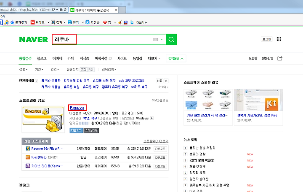Expand the 더보기 tab dropdown in navigation
303x192 pixels.
coord(154,59)
